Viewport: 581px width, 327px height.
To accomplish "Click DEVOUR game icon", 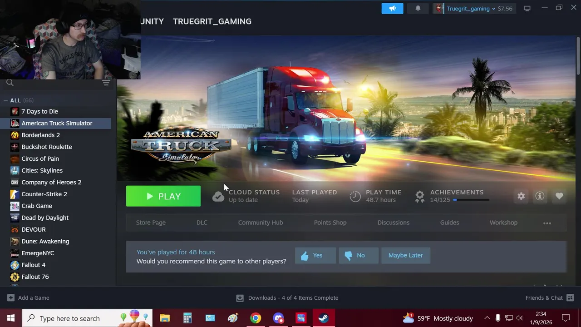I will click(x=15, y=229).
